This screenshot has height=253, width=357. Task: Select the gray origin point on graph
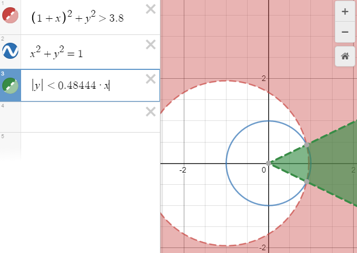click(269, 163)
